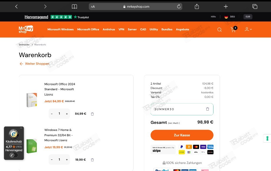The image size is (271, 171).
Task: Open the VPN menu
Action: [121, 29]
